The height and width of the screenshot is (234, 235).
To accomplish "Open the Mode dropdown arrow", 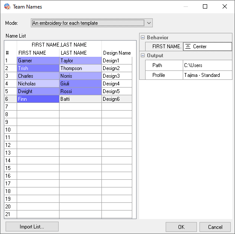I will (149, 23).
